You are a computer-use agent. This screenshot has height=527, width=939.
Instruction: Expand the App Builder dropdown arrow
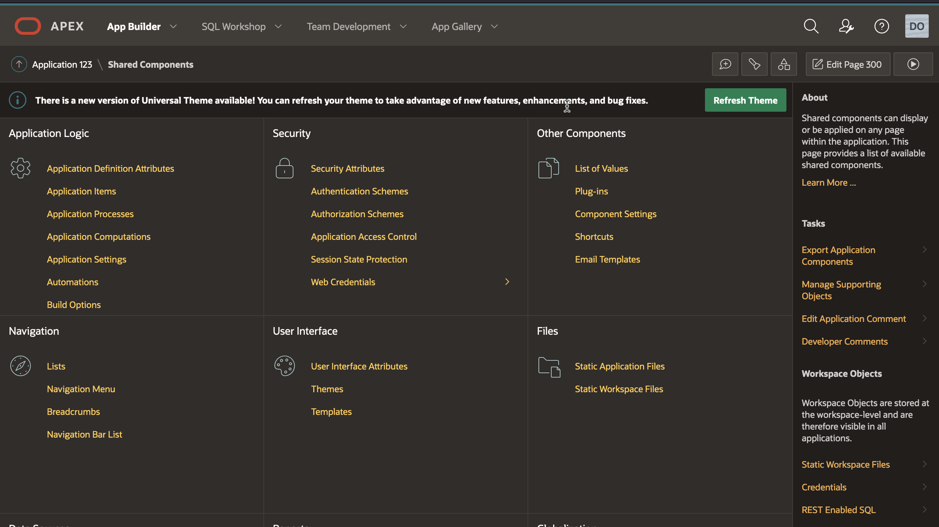tap(173, 26)
